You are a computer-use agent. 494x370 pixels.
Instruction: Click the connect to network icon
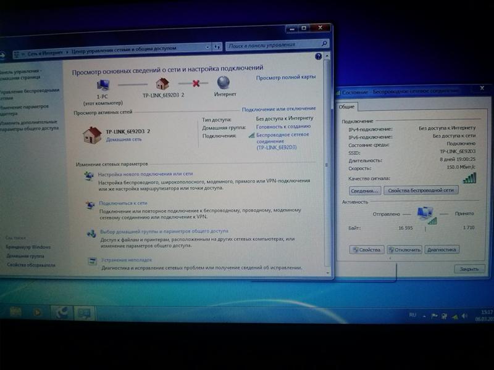tap(90, 205)
